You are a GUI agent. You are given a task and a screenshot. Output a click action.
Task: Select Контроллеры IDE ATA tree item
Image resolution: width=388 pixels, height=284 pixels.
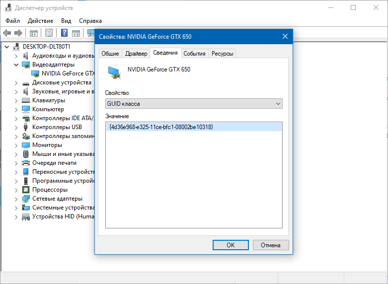[x=64, y=118]
